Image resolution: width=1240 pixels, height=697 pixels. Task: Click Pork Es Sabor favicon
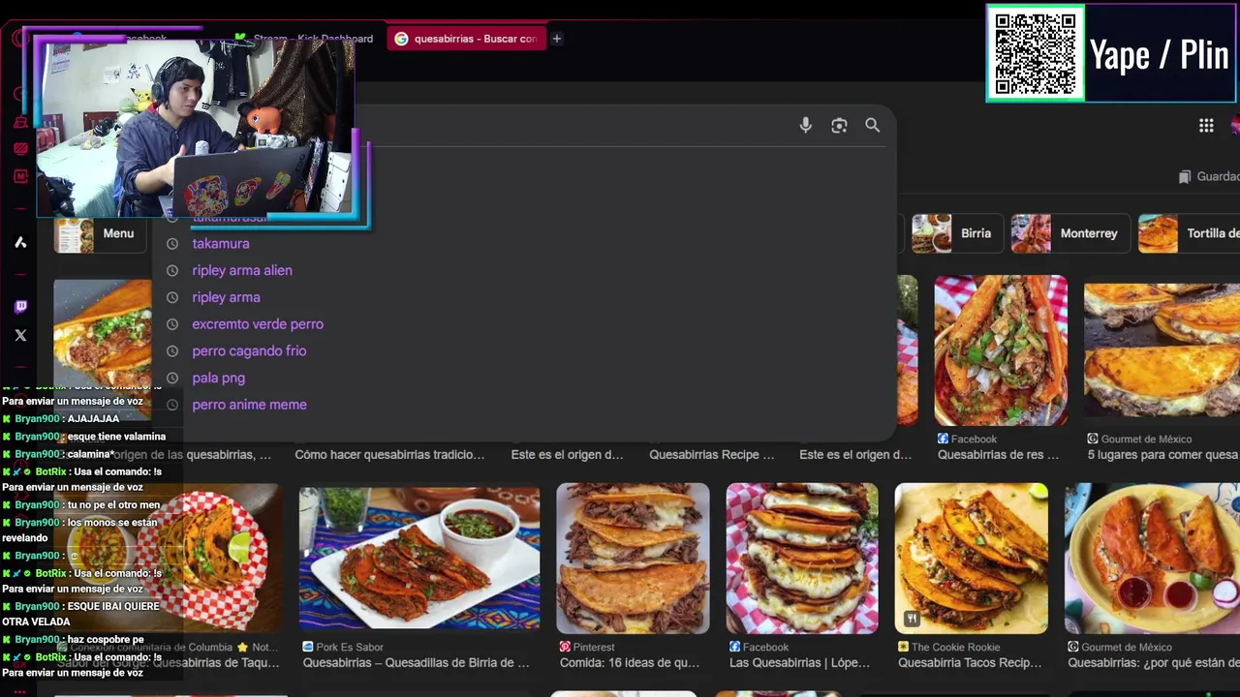308,647
